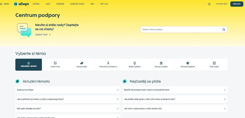Click the gift icon for Bonusy a soutěže

pyautogui.click(x=161, y=63)
